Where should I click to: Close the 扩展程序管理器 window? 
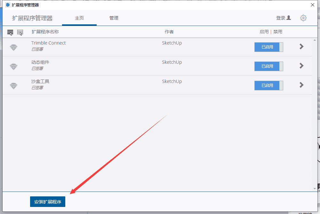click(x=312, y=5)
